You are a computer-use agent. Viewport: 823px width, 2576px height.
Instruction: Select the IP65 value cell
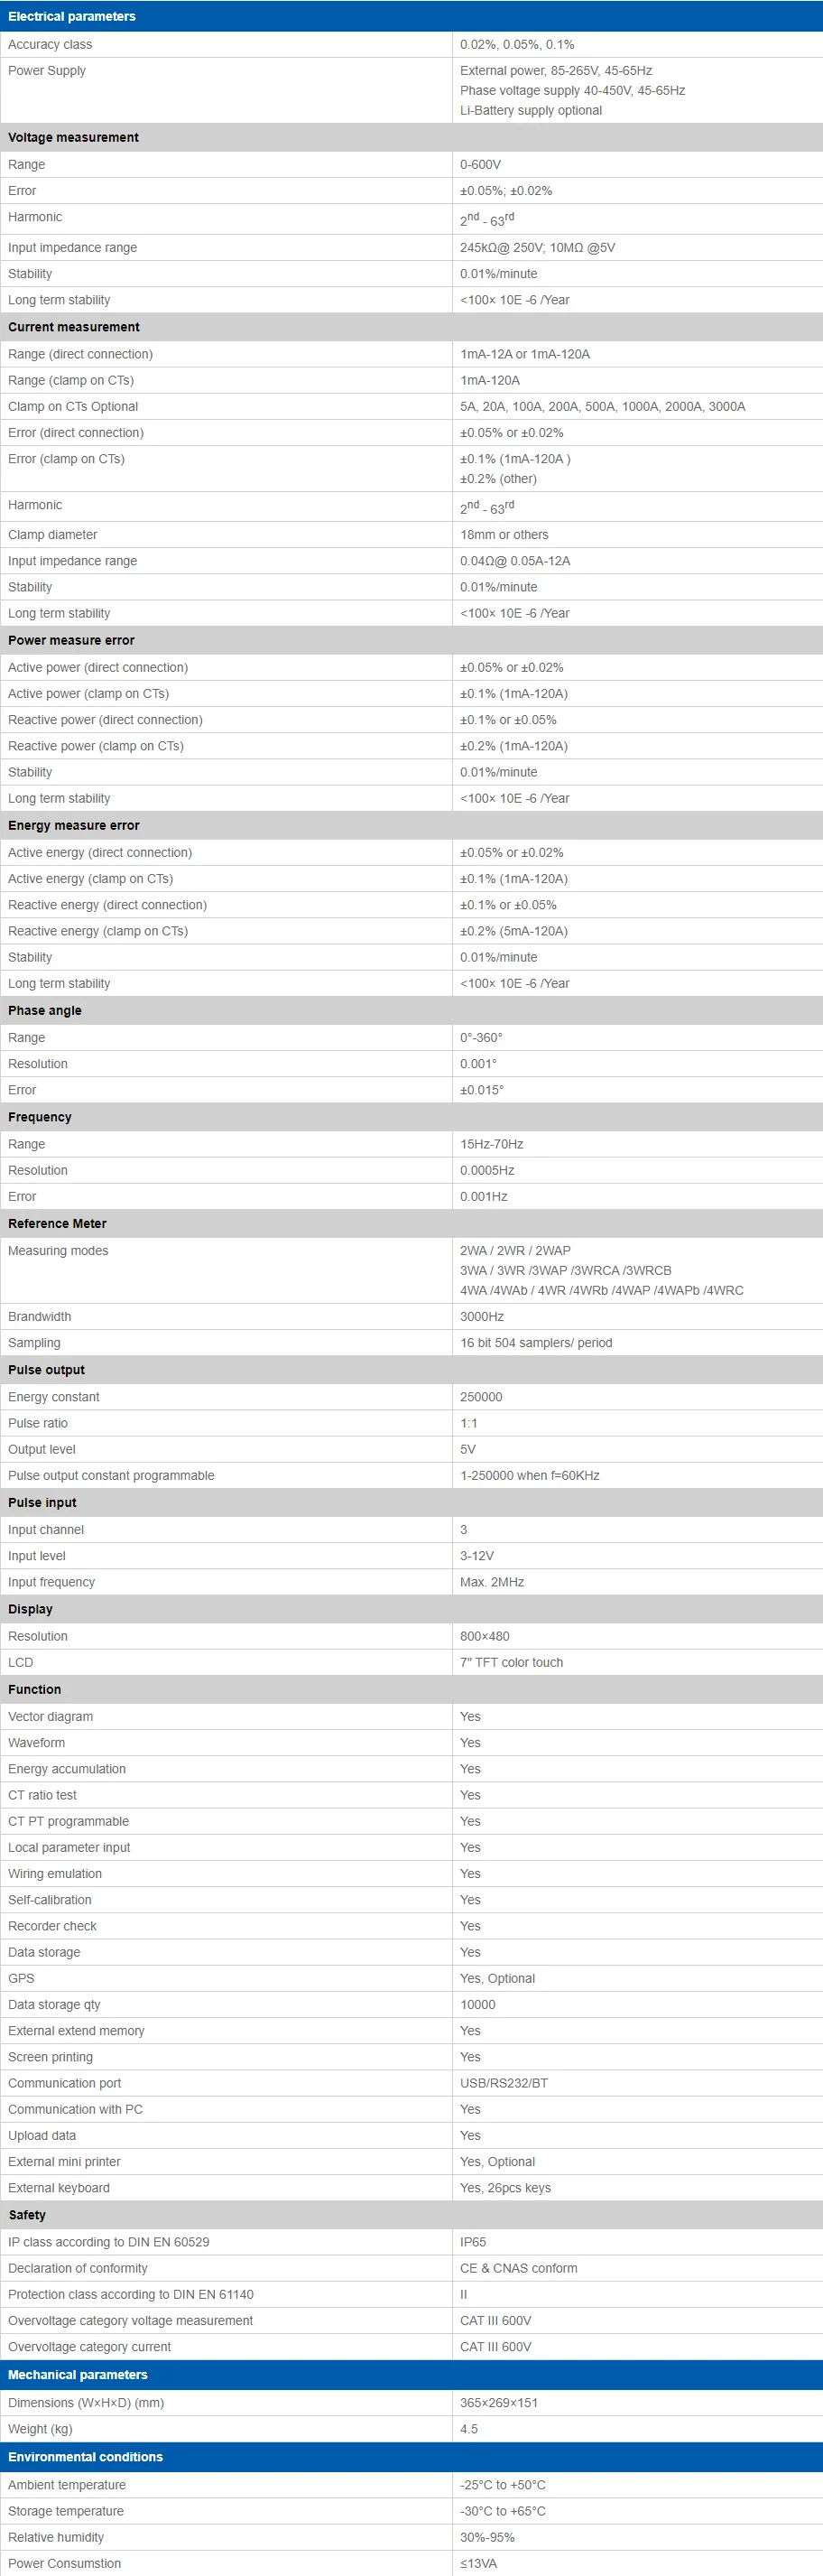coord(473,2242)
